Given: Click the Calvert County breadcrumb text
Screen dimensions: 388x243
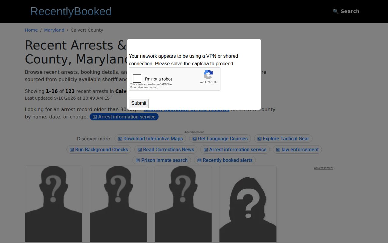Looking at the screenshot, I should point(87,30).
